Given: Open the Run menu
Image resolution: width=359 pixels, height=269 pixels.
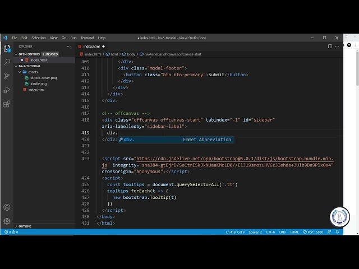Looking at the screenshot, I should (73, 38).
